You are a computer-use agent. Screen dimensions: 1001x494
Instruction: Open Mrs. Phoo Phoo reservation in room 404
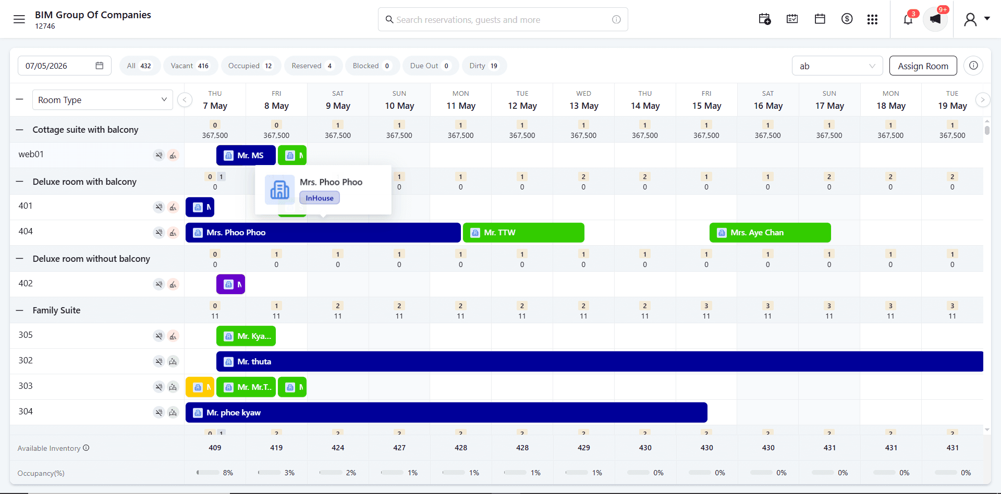323,233
